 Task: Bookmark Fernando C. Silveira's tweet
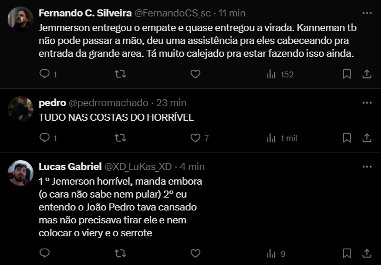tap(347, 74)
